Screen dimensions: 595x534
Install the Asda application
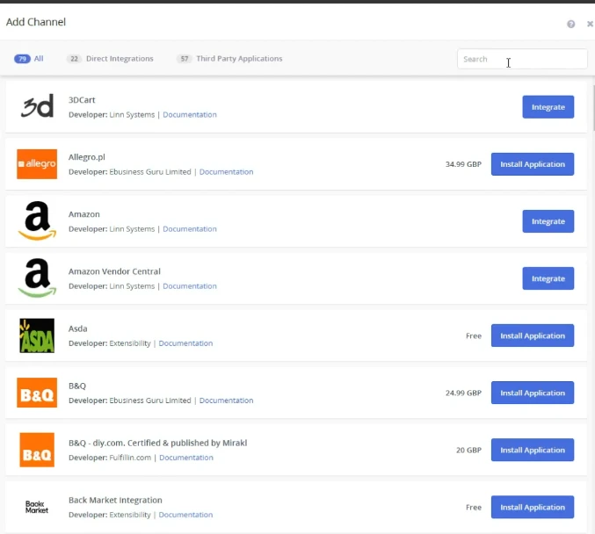point(533,336)
